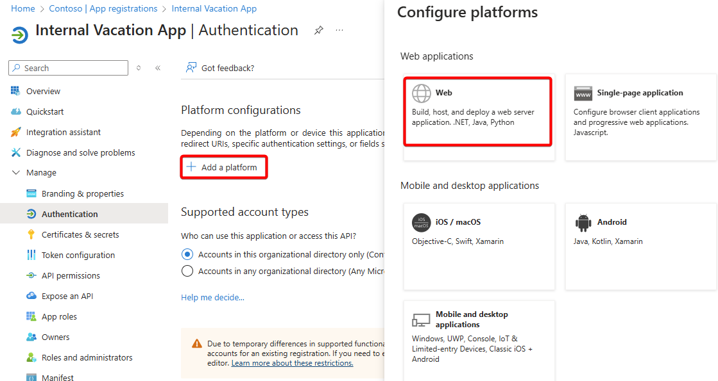Choose the Web platform card

tap(479, 117)
